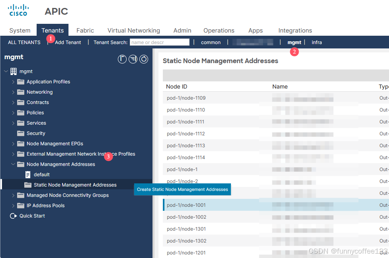Screen dimensions: 389x258
Task: Click the Cisco logo
Action: click(18, 10)
